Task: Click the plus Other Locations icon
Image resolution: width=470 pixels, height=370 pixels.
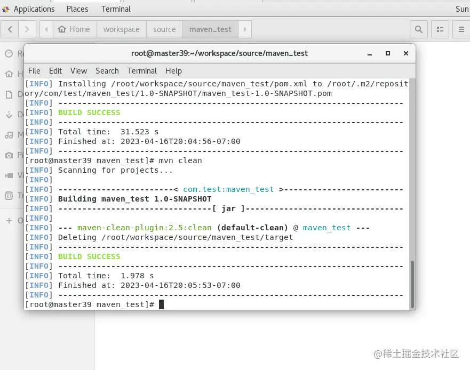Action: 9,221
